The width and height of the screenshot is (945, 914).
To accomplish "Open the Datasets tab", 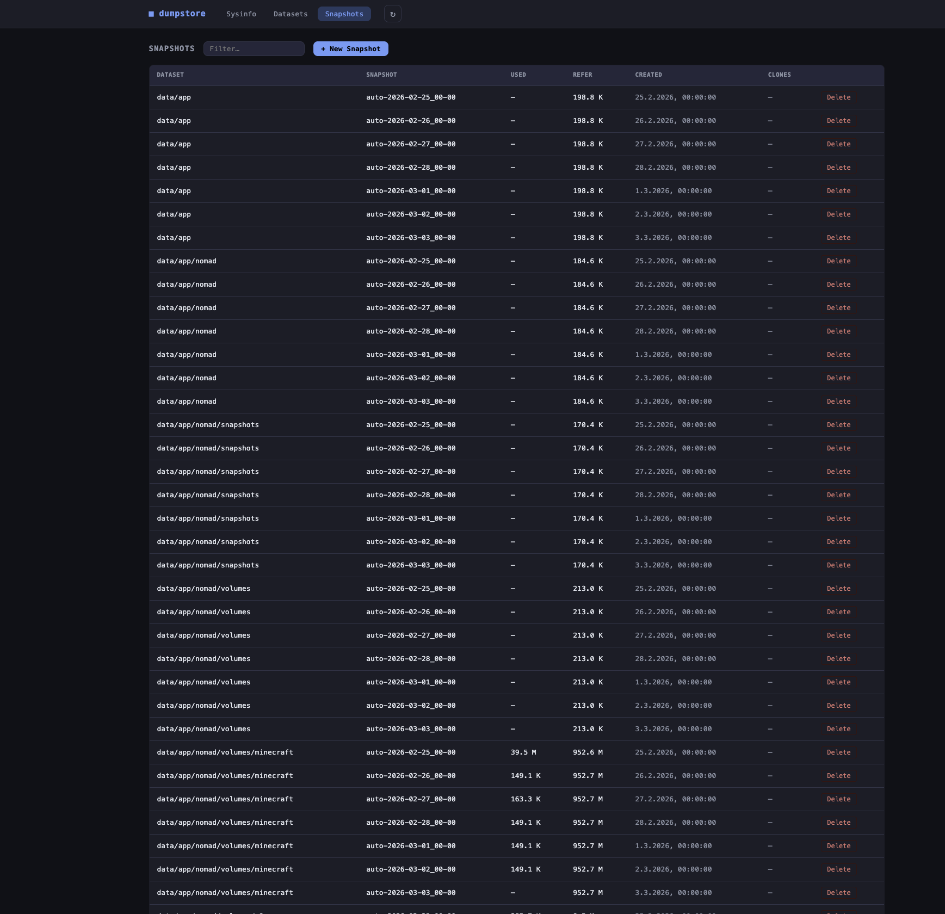I will click(x=291, y=14).
